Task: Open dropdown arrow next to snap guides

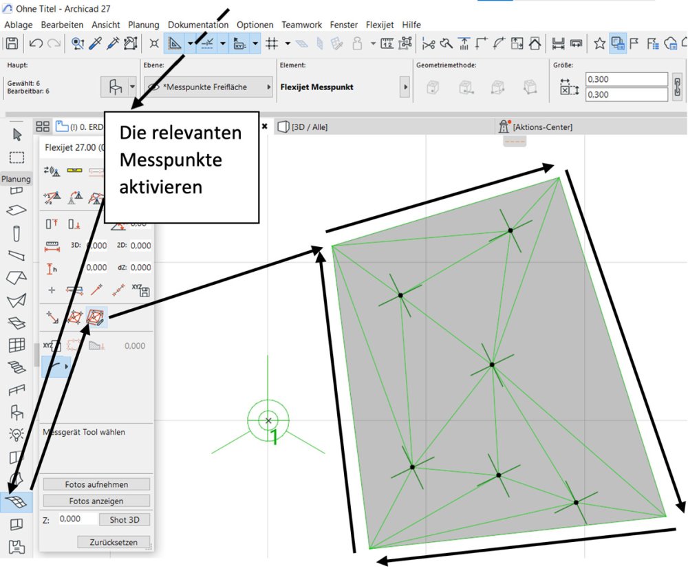Action: [223, 43]
